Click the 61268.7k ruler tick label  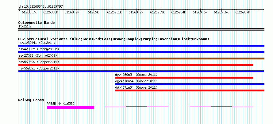pyautogui.click(x=29, y=12)
